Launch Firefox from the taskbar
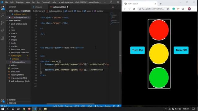The image size is (198, 111). (x=29, y=109)
